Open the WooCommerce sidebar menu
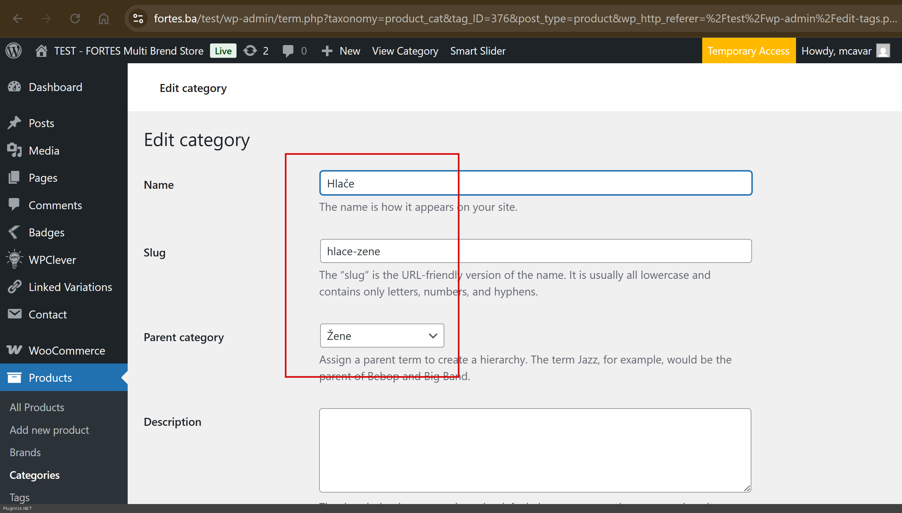The height and width of the screenshot is (513, 902). point(66,350)
